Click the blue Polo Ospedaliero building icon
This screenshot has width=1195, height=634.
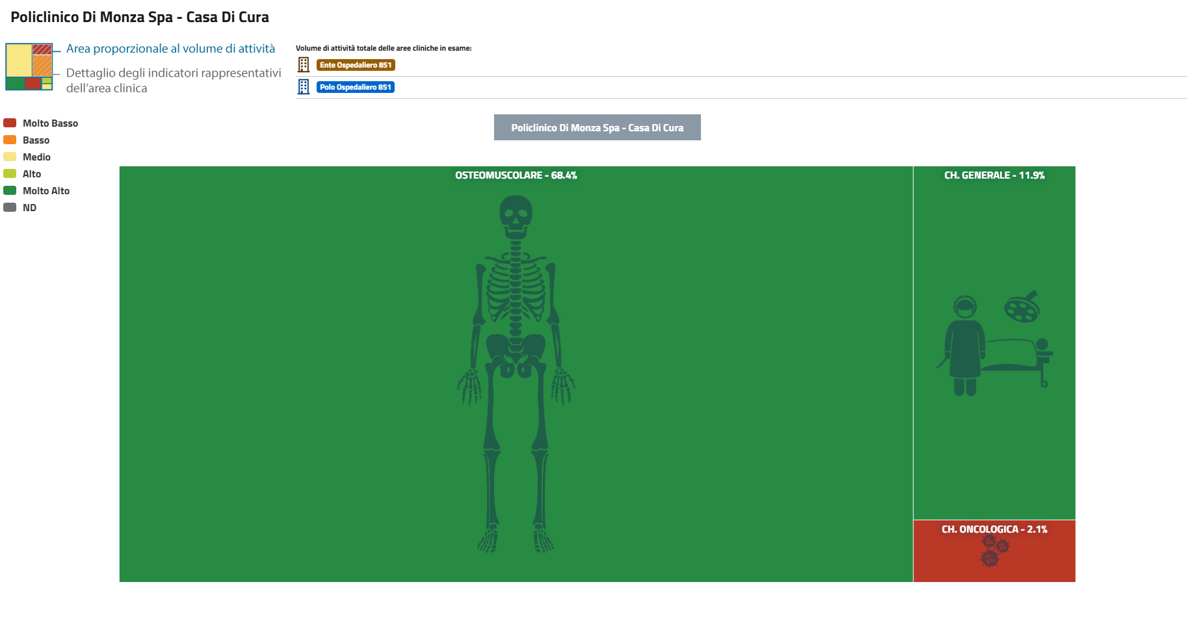click(304, 87)
